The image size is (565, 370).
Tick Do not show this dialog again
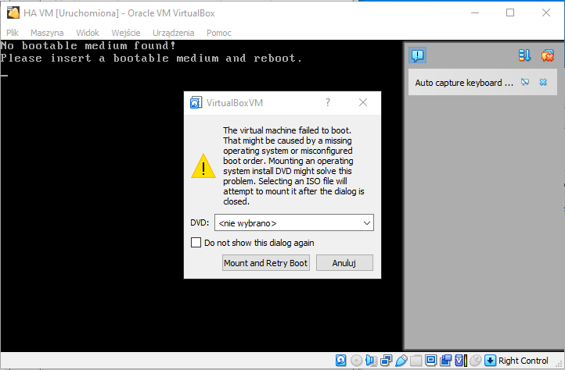point(196,242)
